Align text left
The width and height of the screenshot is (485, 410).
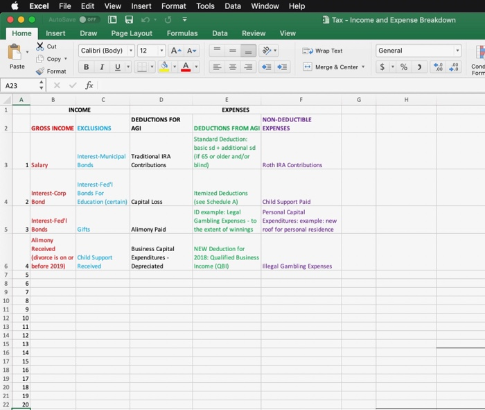pos(217,67)
